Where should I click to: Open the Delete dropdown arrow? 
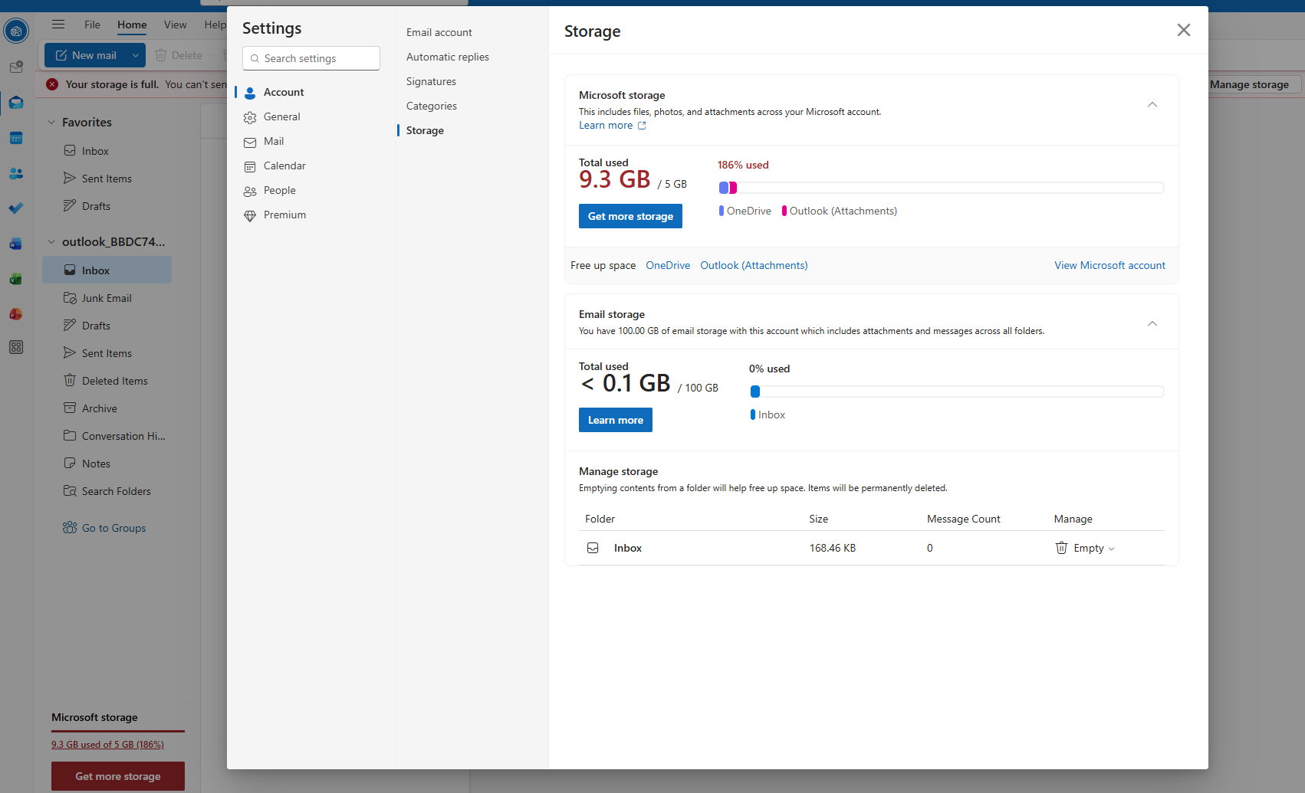[x=210, y=55]
